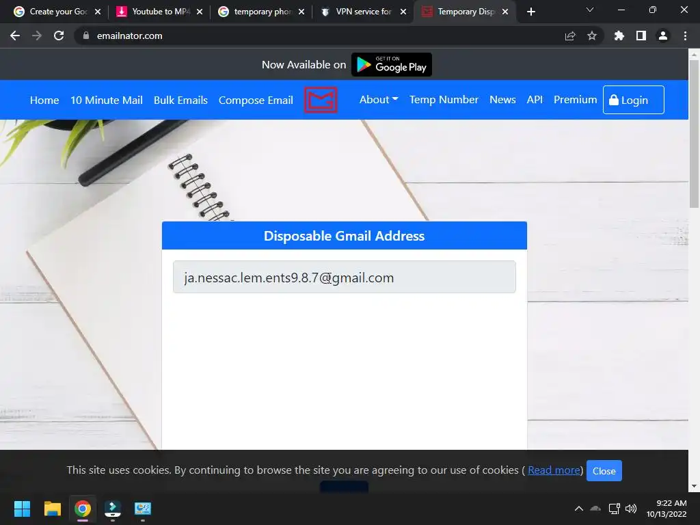Click the Chrome icon in the taskbar
The width and height of the screenshot is (700, 525).
pos(83,509)
